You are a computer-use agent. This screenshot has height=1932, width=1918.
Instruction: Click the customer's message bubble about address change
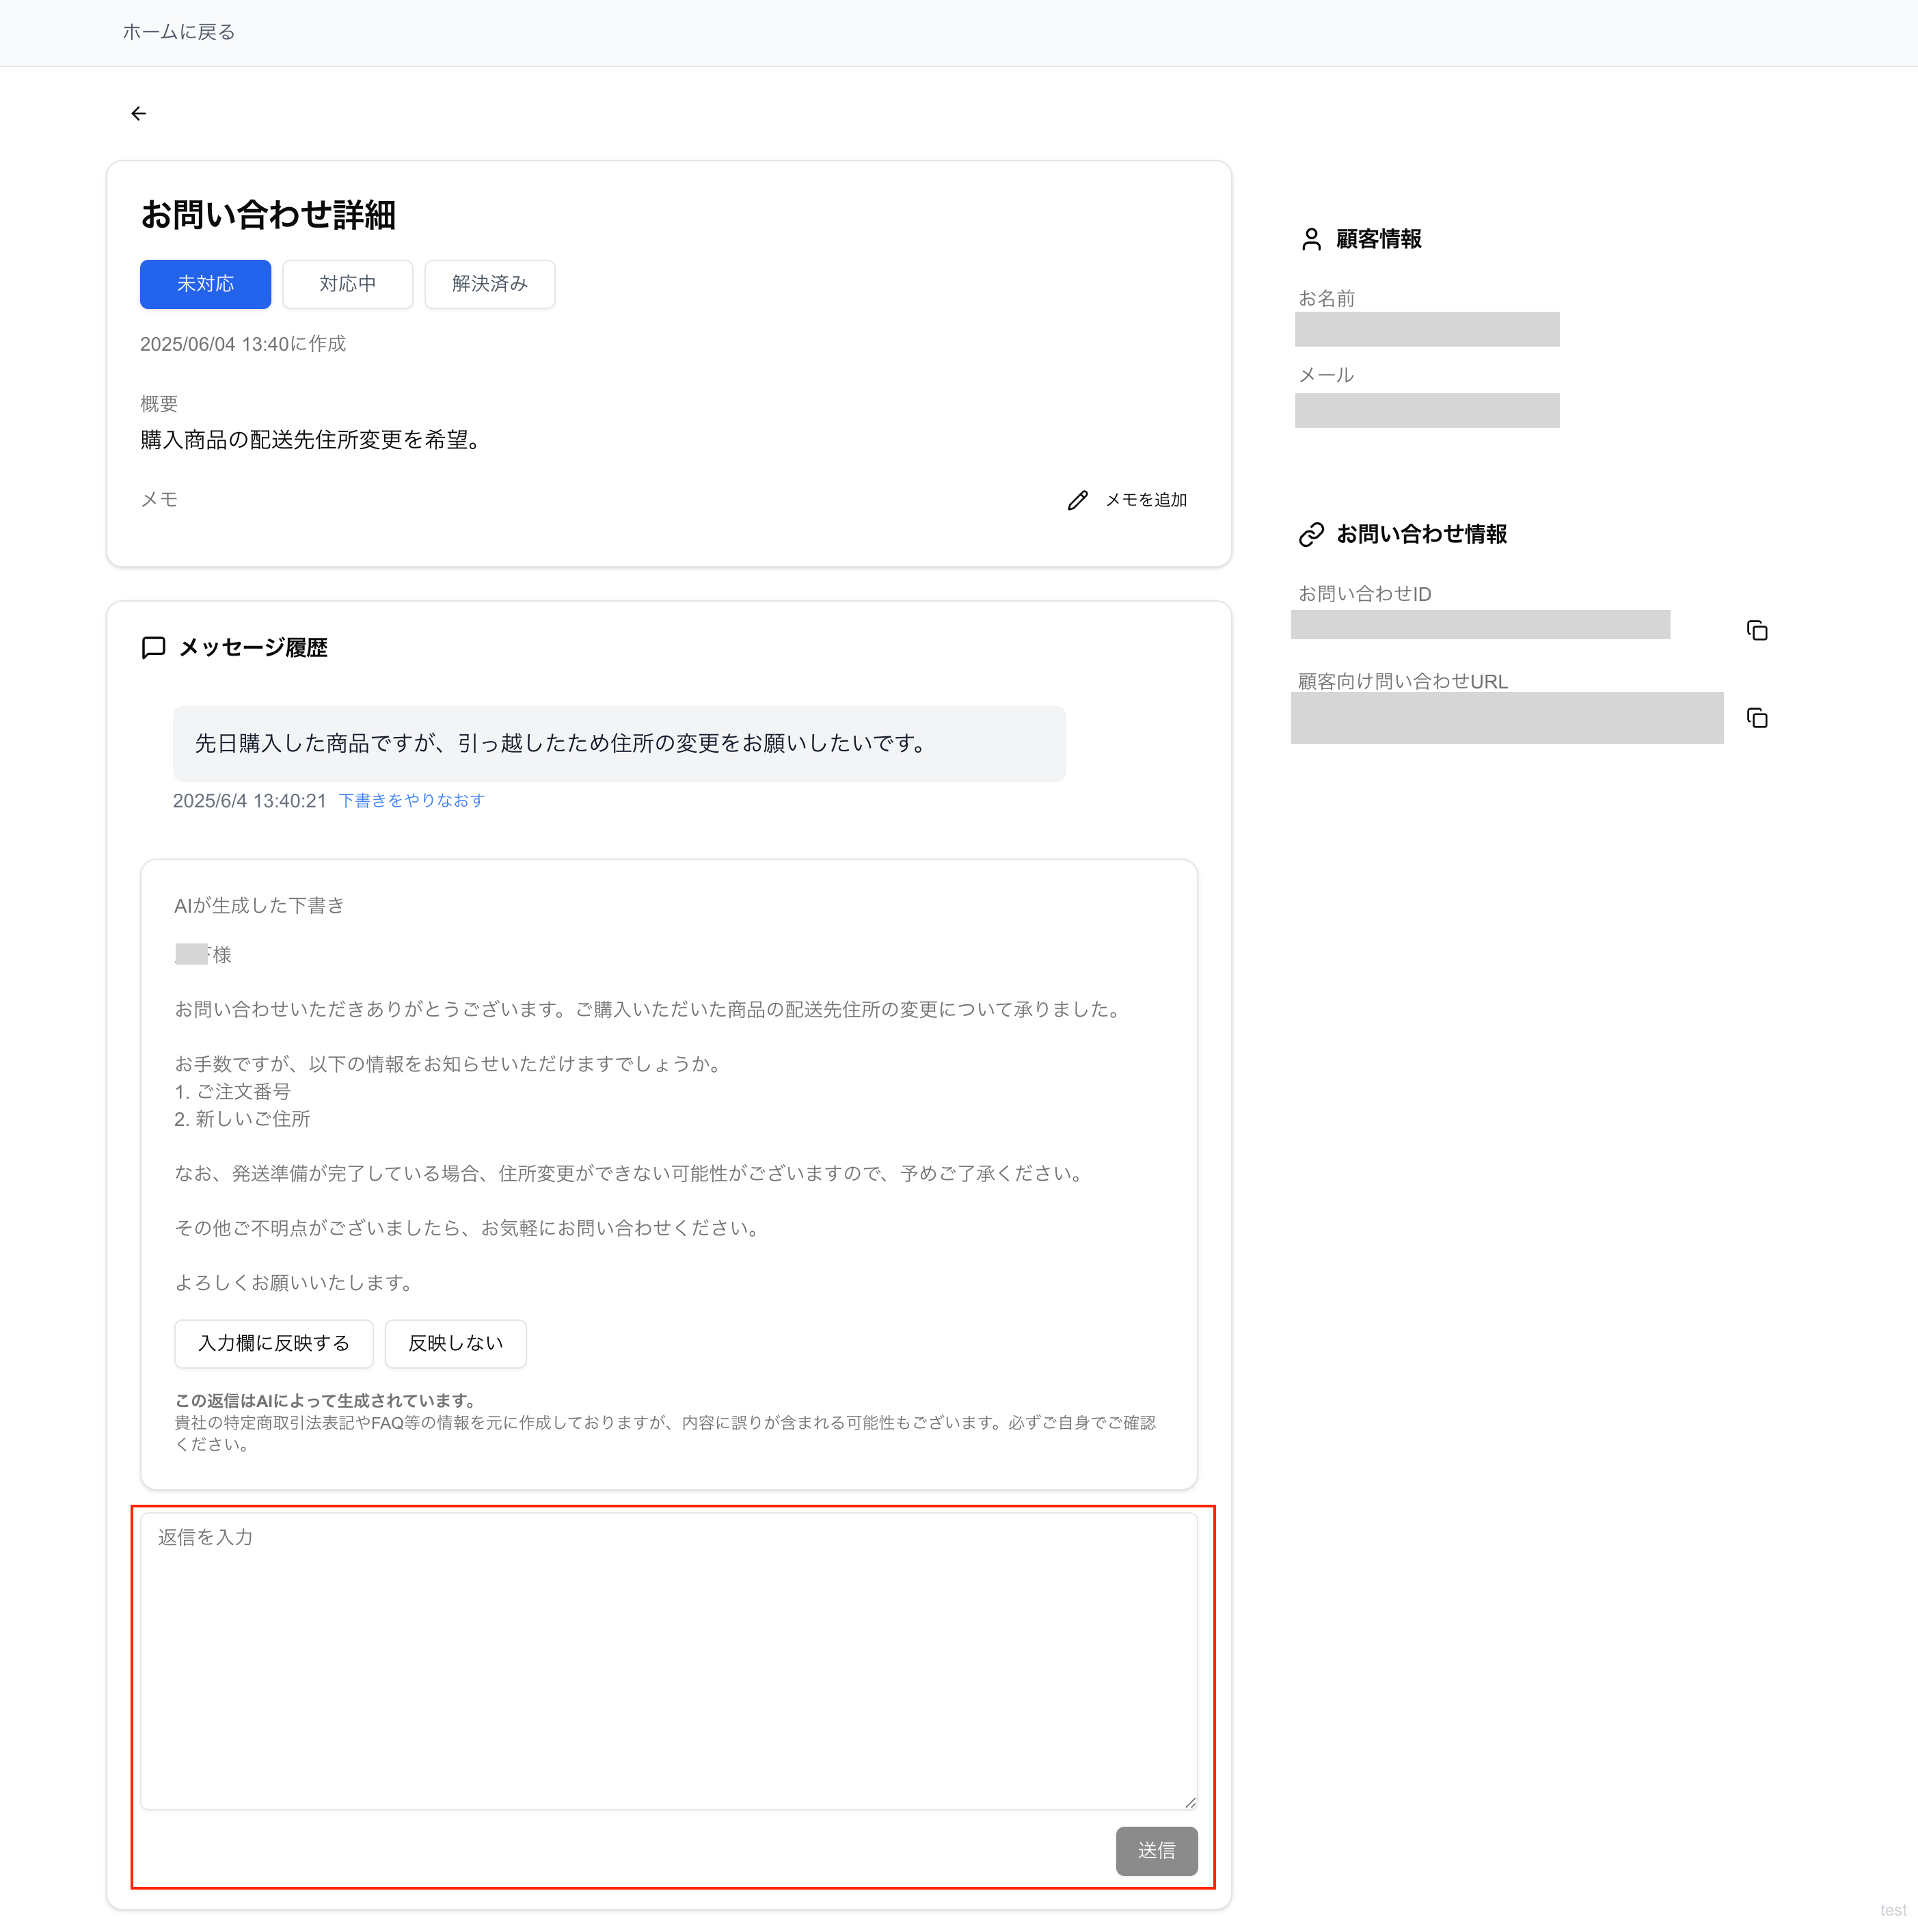click(x=619, y=743)
